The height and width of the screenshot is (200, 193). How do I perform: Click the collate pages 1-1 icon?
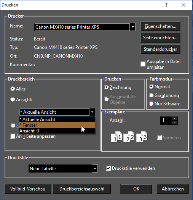pos(116,137)
